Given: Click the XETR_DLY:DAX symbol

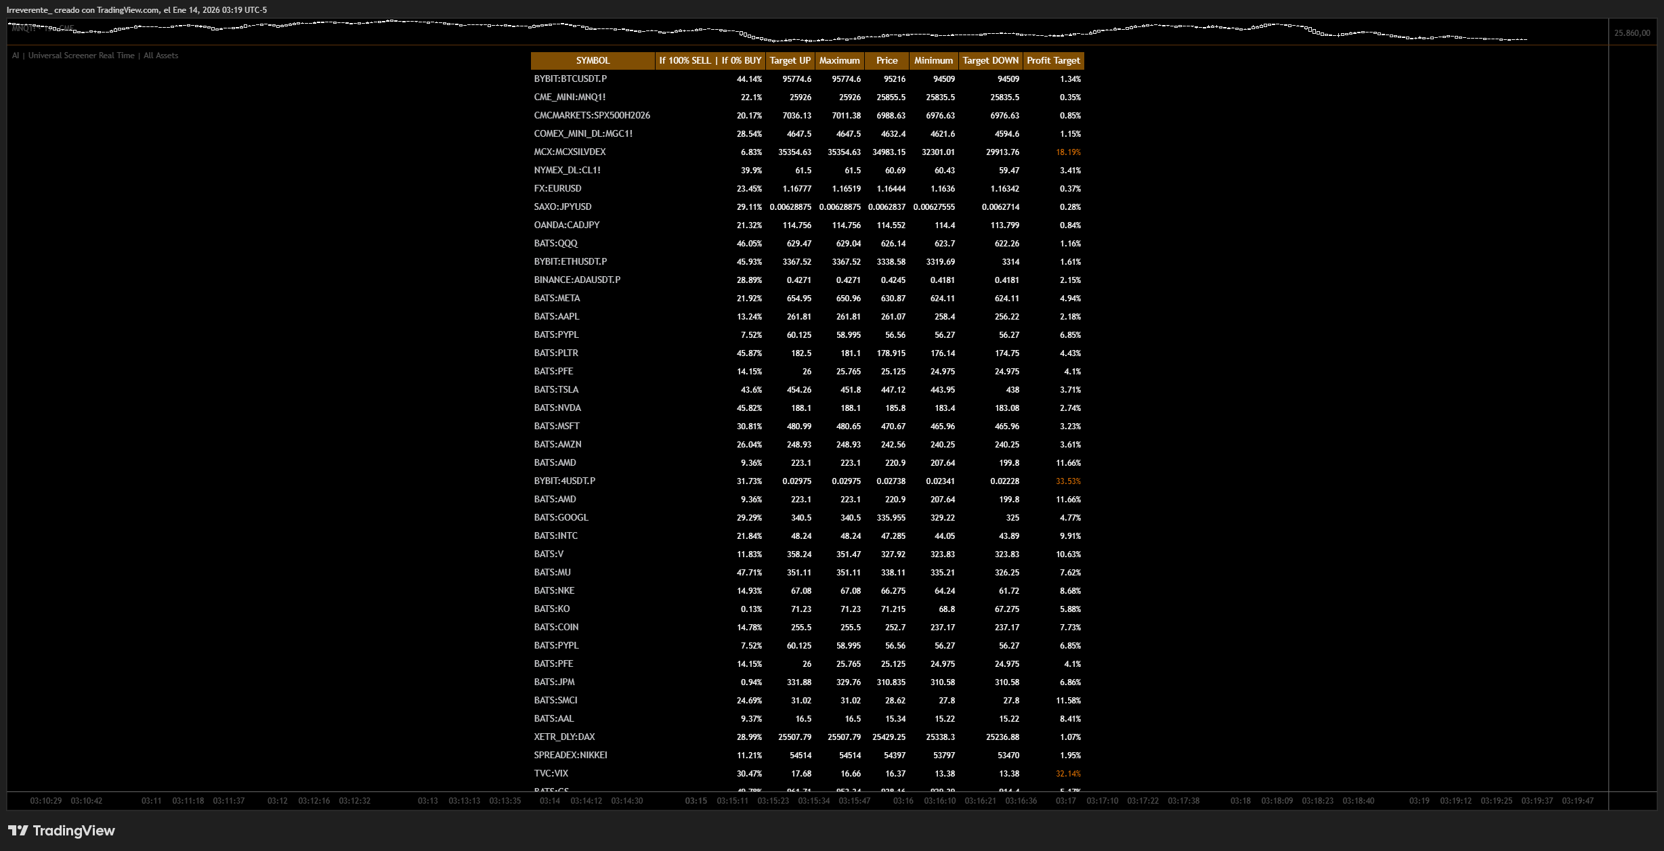Looking at the screenshot, I should click(564, 737).
